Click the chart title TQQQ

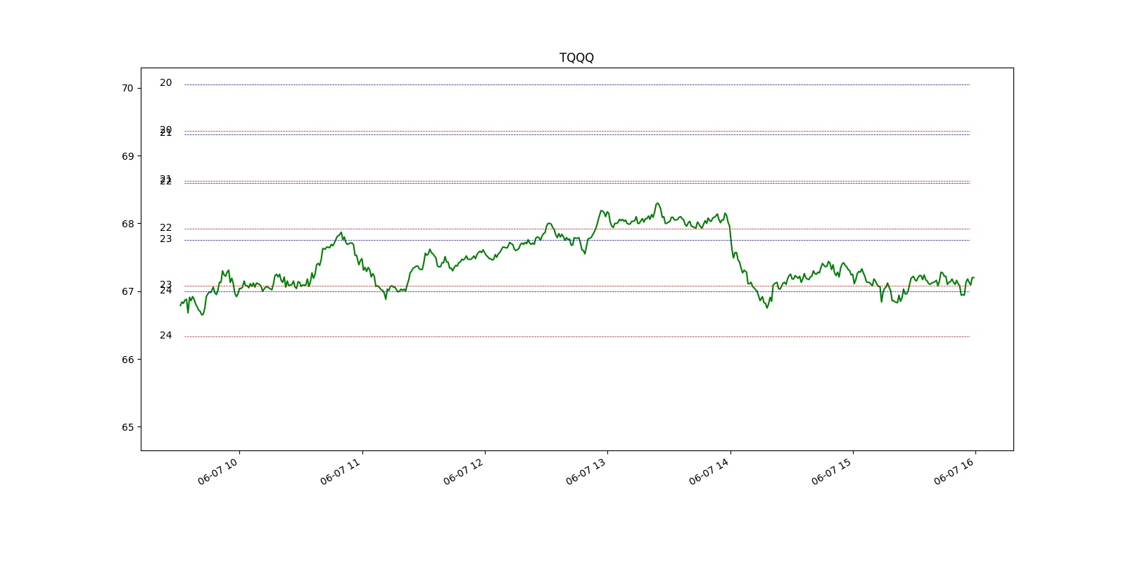pos(576,58)
